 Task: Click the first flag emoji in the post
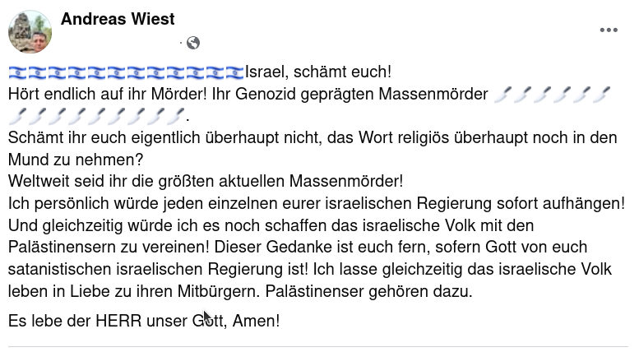[x=18, y=72]
